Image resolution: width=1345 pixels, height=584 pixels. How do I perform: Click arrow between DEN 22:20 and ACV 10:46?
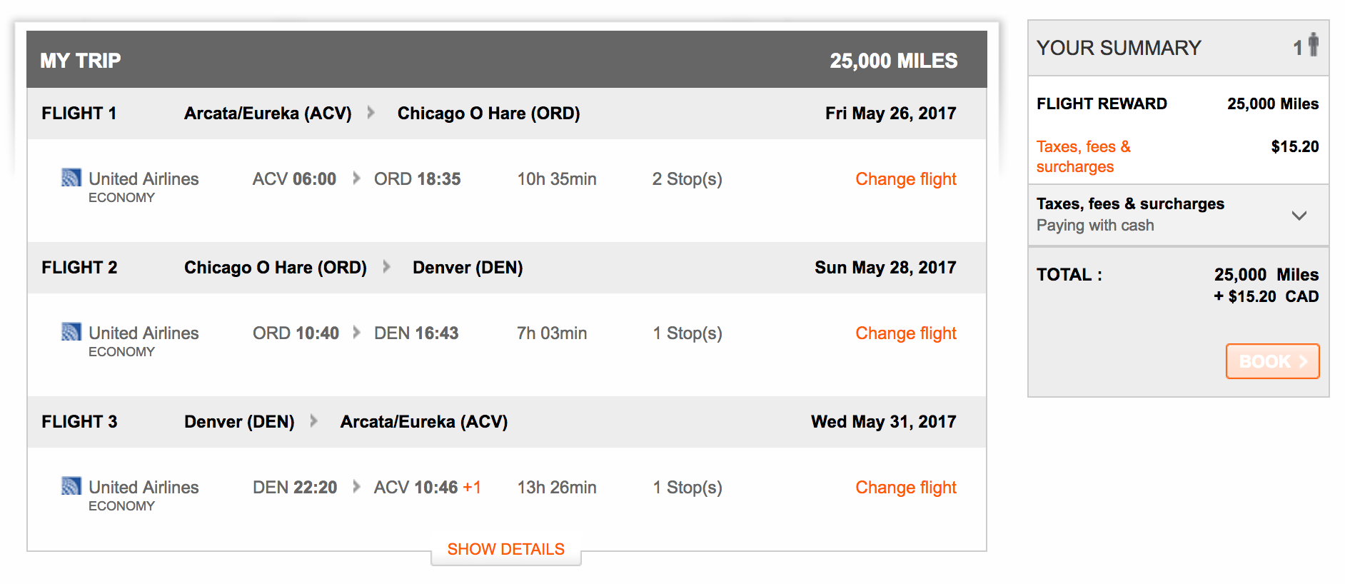356,487
